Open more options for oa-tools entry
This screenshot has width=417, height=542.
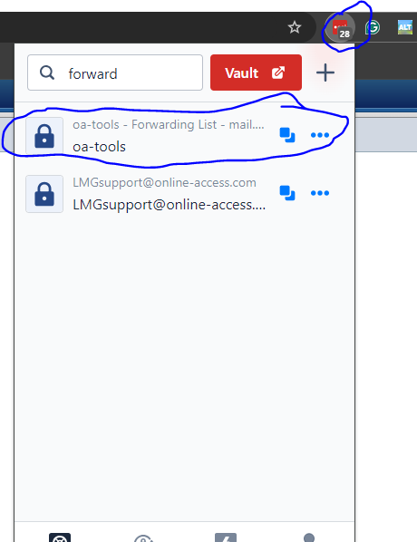(x=320, y=135)
